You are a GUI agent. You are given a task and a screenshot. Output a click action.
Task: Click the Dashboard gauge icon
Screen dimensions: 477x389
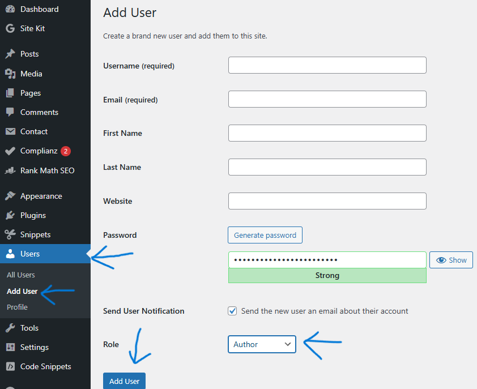point(10,10)
